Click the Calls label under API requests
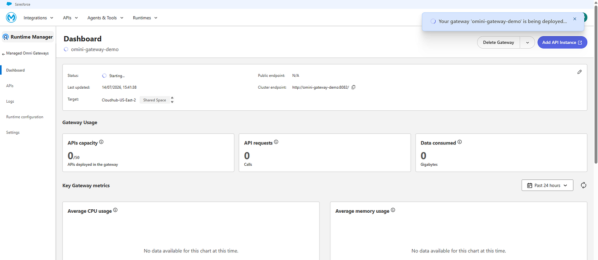 coord(248,165)
